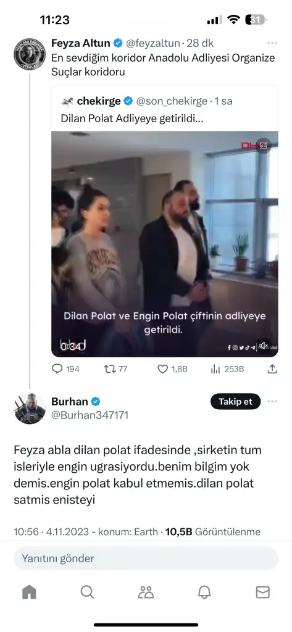Screen dimensions: 292x632
Task: Tap the 0:34 video time indicator
Action: pos(73,346)
